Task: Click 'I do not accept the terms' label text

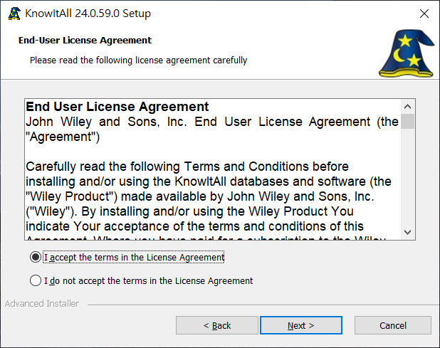Action: click(x=148, y=280)
